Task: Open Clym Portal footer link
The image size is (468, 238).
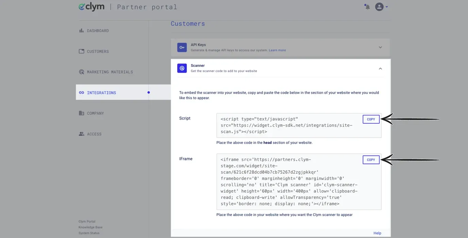Action: pyautogui.click(x=87, y=221)
